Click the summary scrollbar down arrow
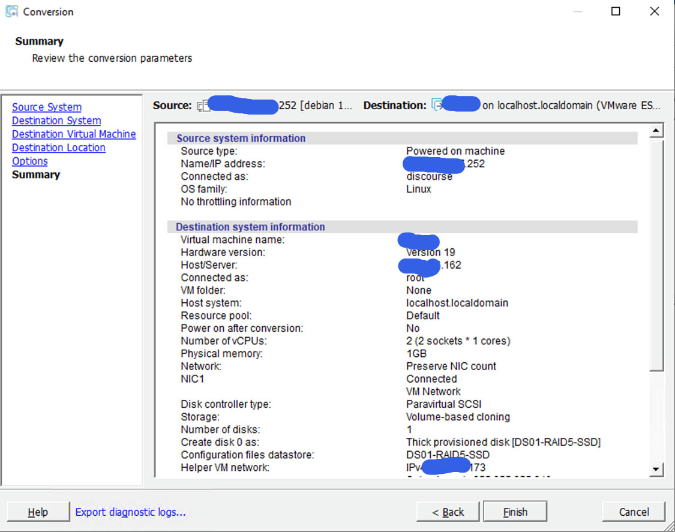Screen dimensions: 675x532 656,469
